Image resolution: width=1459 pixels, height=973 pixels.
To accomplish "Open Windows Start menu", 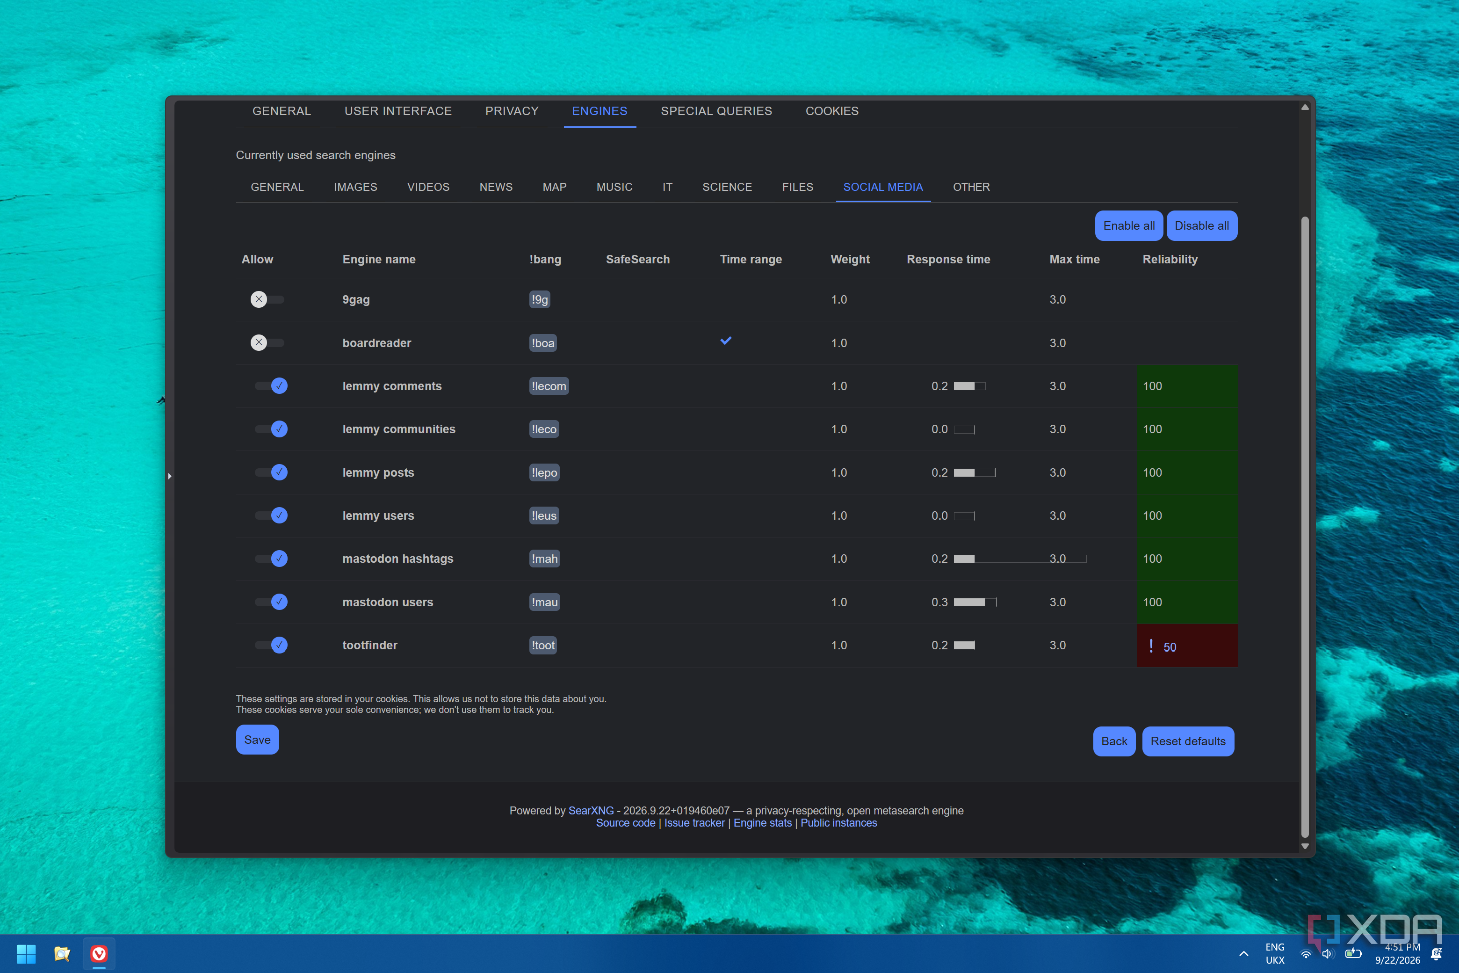I will [x=26, y=954].
